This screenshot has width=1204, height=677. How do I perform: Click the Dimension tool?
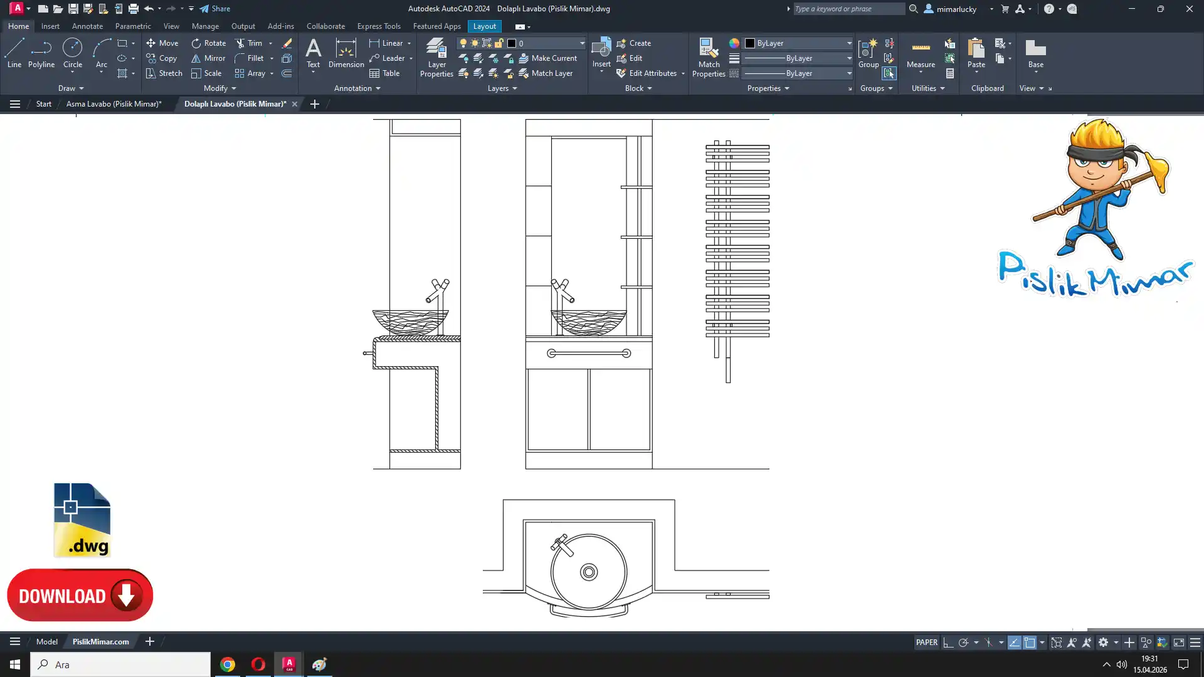346,53
